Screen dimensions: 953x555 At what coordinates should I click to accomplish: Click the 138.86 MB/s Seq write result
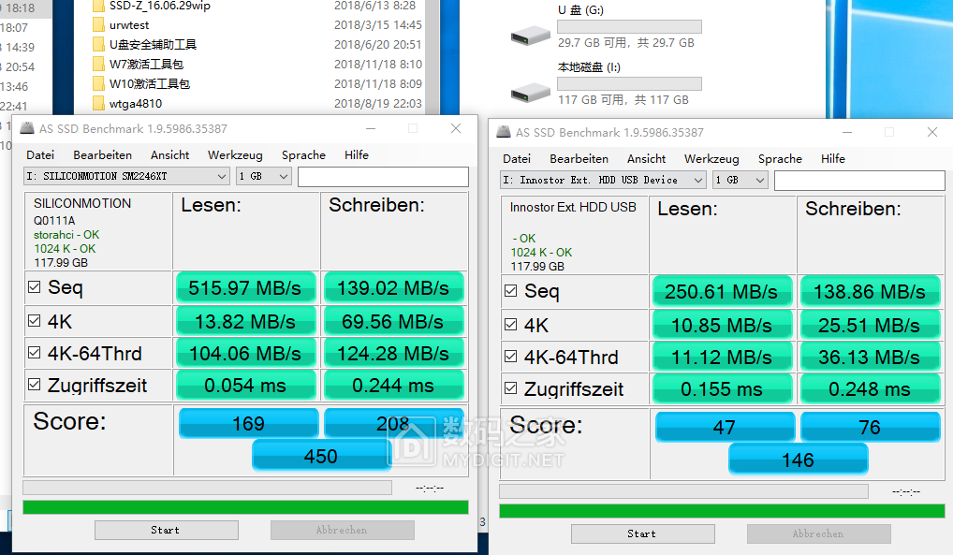pos(870,291)
